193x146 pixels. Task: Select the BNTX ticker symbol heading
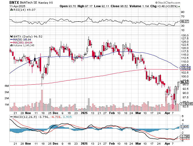pyautogui.click(x=14, y=2)
